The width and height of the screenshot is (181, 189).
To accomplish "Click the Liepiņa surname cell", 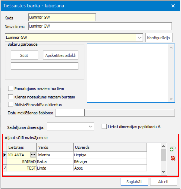I will coord(110,155).
